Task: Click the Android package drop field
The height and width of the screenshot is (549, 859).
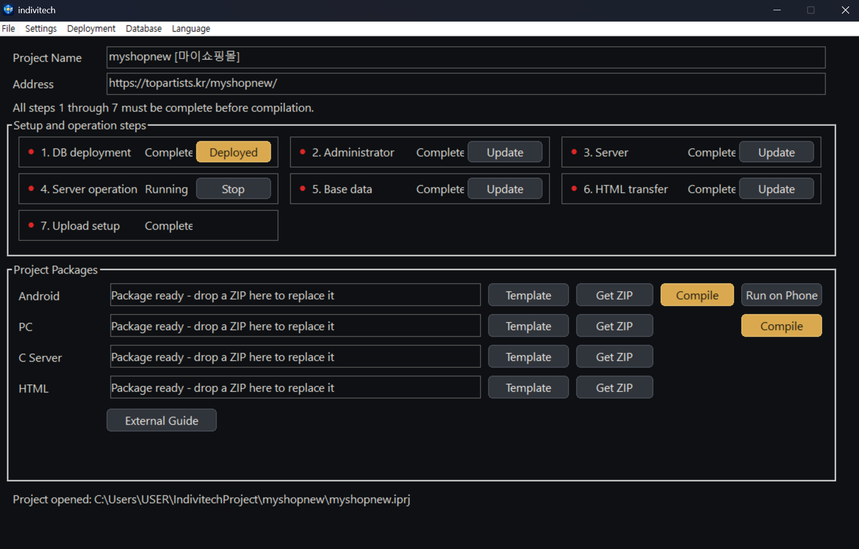Action: click(x=295, y=295)
